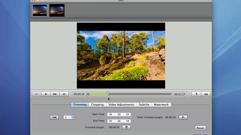Screen dimensions: 241x135
Task: Select the first video thumbnail
Action: point(40,10)
